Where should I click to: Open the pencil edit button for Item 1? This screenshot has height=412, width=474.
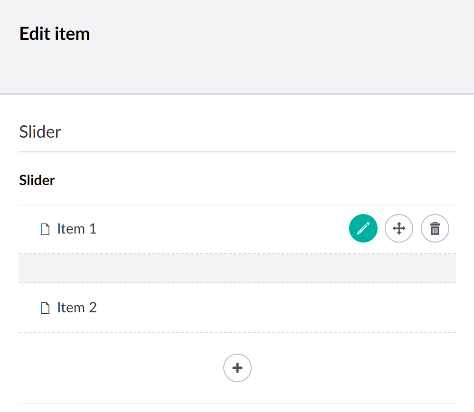(x=363, y=228)
